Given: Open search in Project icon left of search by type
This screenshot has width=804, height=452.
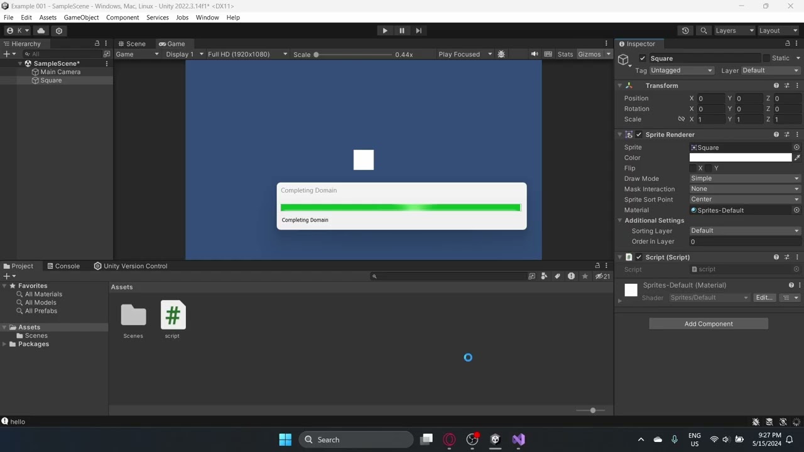Looking at the screenshot, I should [x=532, y=276].
